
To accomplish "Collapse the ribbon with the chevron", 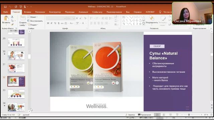I will (x=211, y=28).
